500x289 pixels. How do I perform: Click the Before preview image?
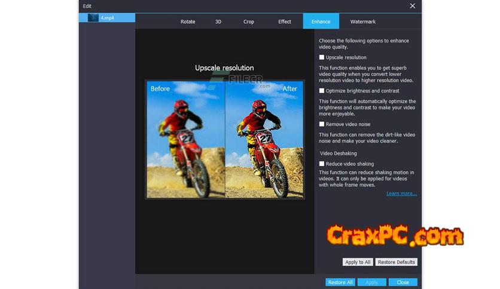click(x=185, y=140)
